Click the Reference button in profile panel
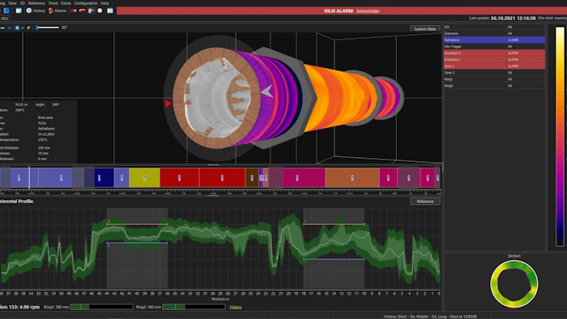 (x=425, y=202)
